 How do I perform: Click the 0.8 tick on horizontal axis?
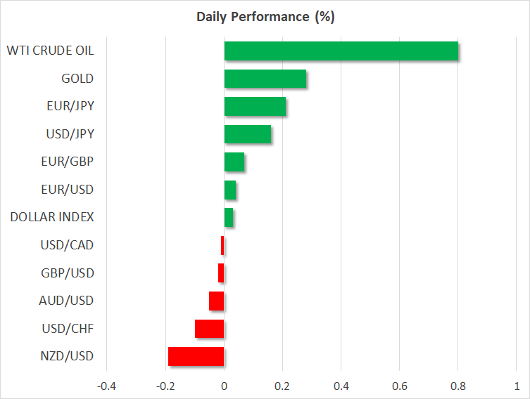click(458, 386)
